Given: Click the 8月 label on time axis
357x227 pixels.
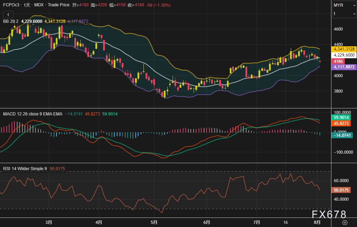Looking at the screenshot, I should pyautogui.click(x=317, y=222).
